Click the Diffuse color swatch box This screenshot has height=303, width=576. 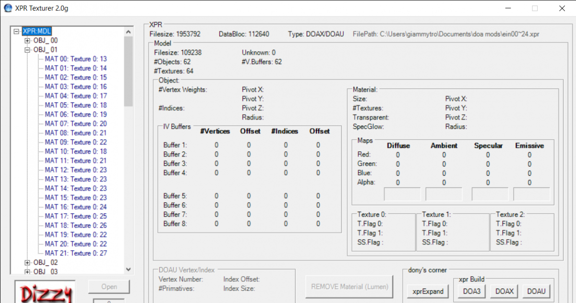(x=402, y=194)
